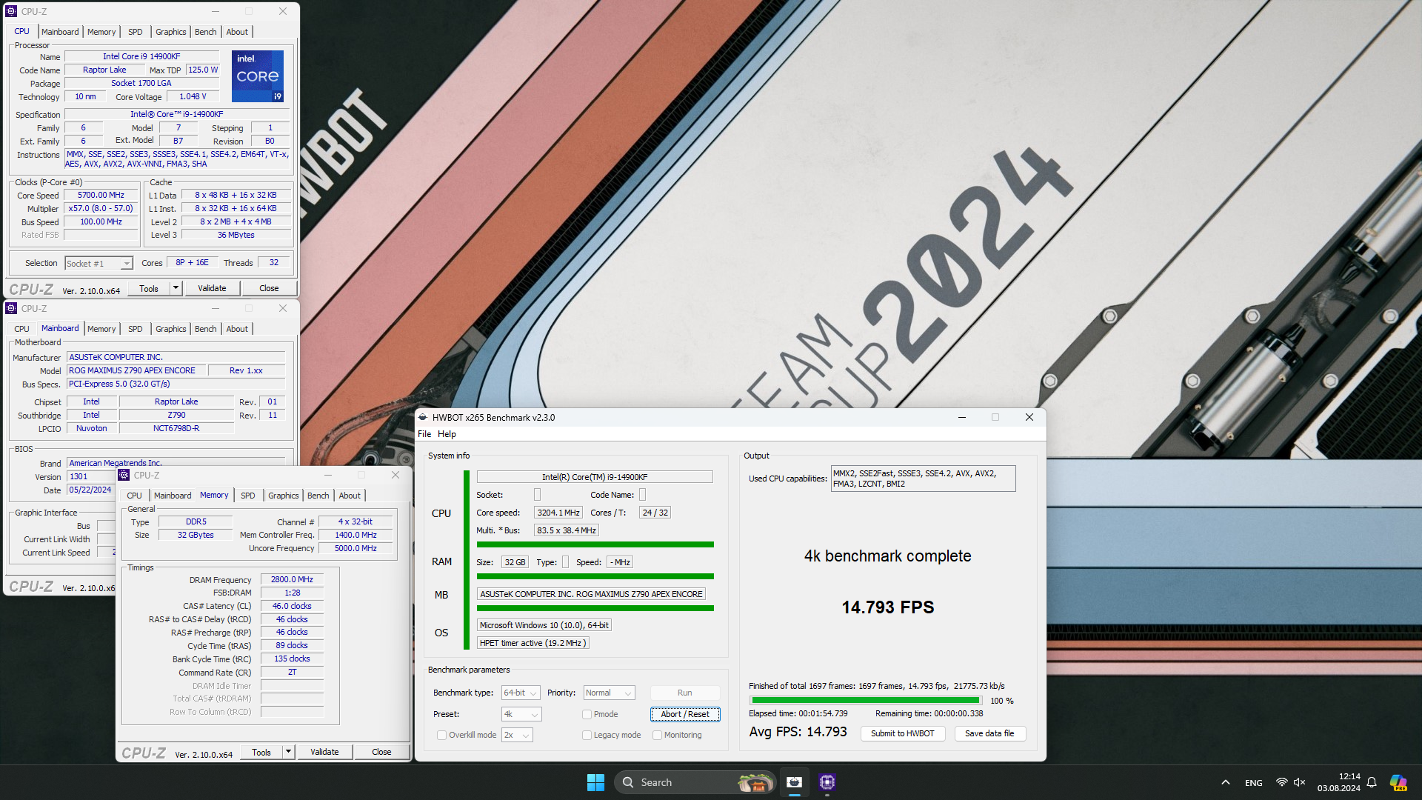Click the Memory CPU-Z window title icon
This screenshot has height=800, width=1422.
pyautogui.click(x=124, y=475)
